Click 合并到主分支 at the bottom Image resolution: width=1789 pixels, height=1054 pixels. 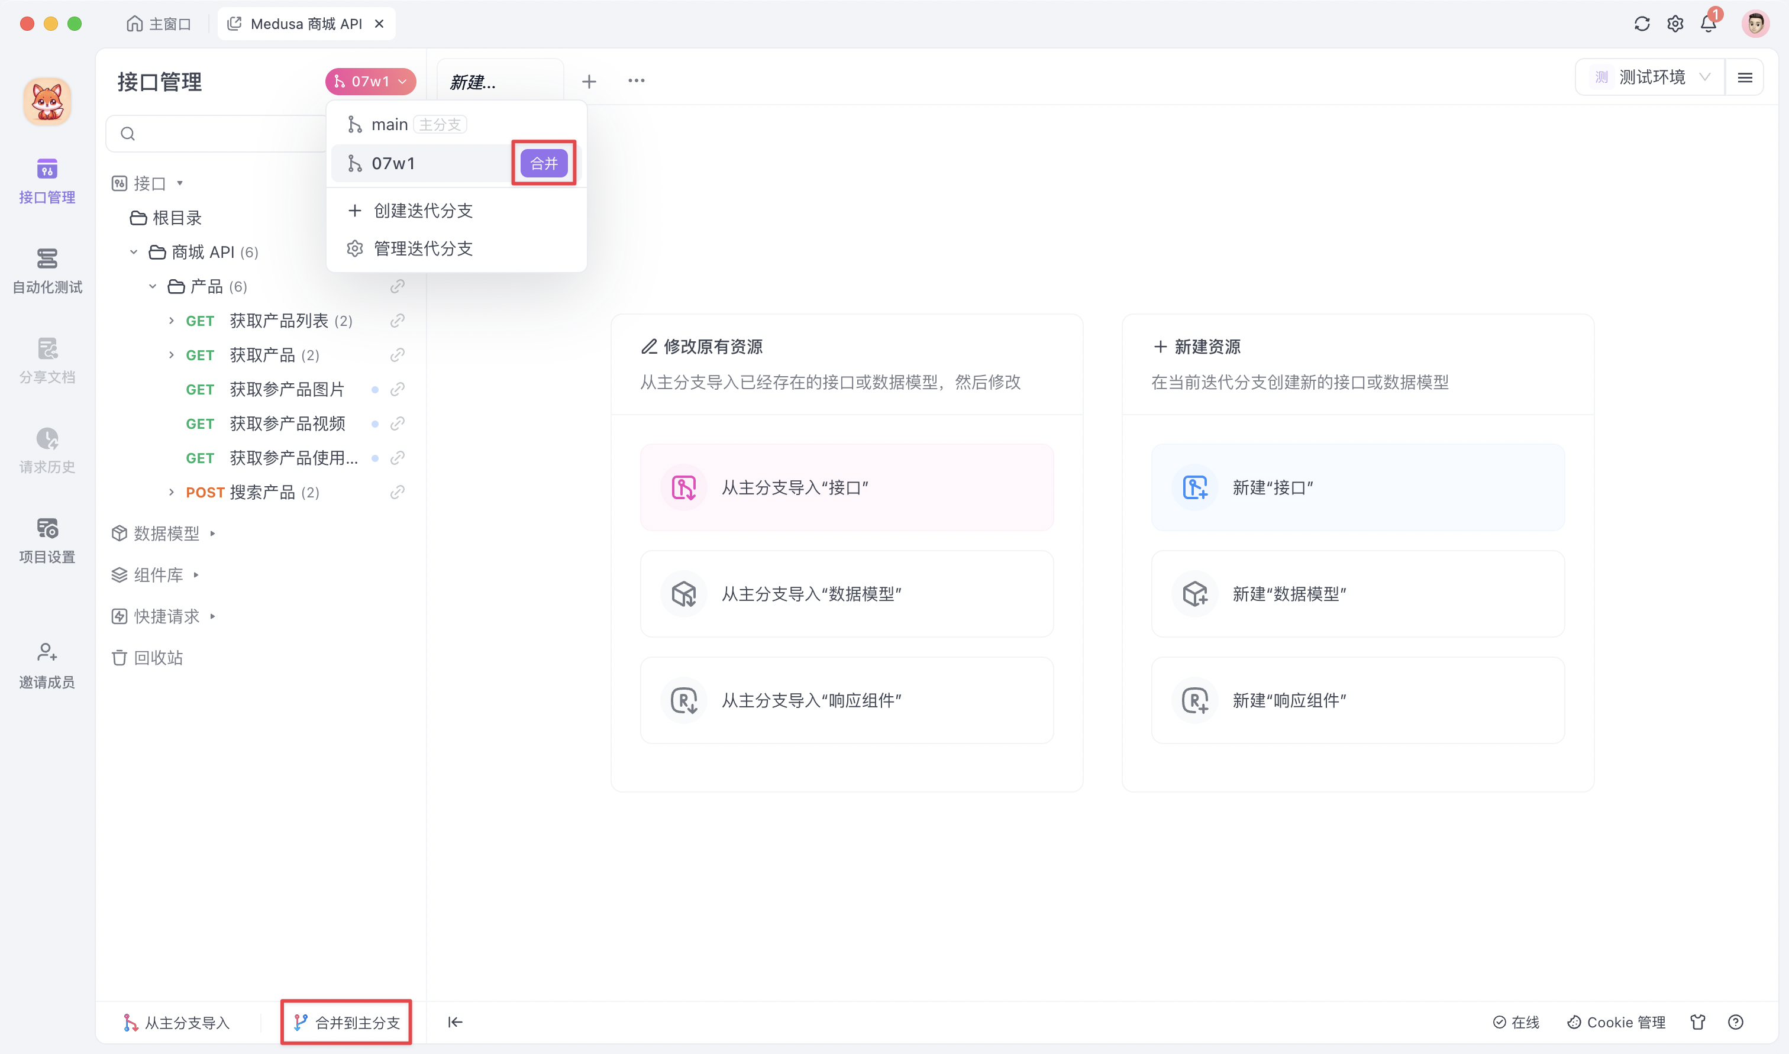(346, 1022)
